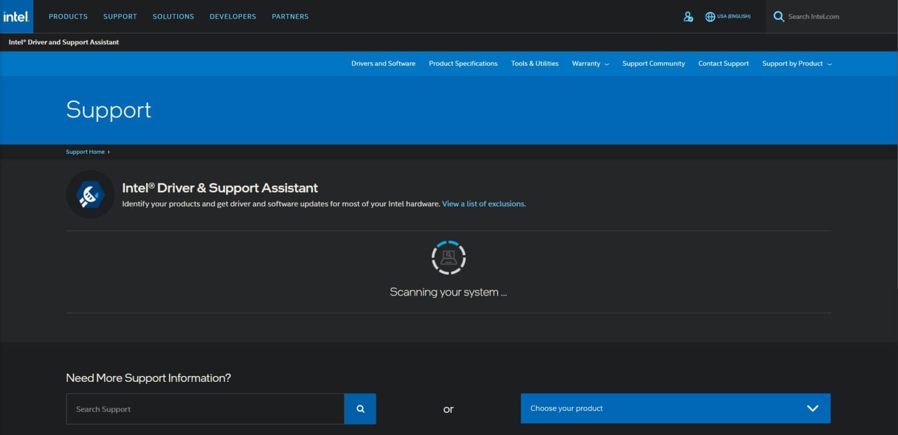Open the Drivers and Software tab
The width and height of the screenshot is (898, 435).
click(x=383, y=63)
